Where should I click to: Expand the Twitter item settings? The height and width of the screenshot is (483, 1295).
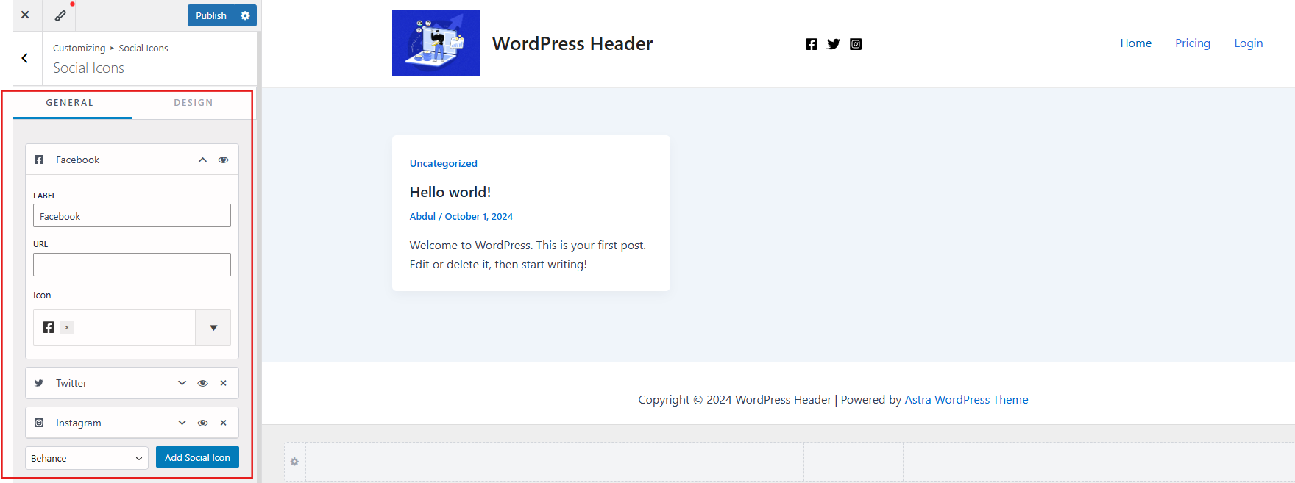[182, 383]
